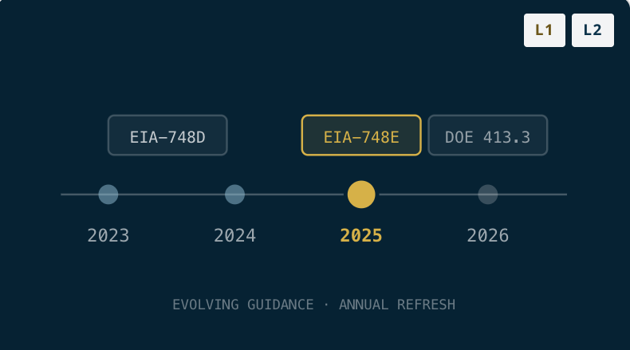Click timeline track between 2023 and 2024
The height and width of the screenshot is (350, 630).
coord(171,195)
